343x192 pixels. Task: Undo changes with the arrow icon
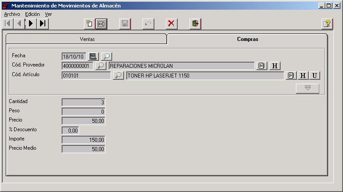(x=148, y=24)
